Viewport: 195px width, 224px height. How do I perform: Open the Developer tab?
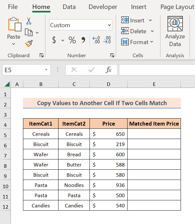(x=103, y=7)
